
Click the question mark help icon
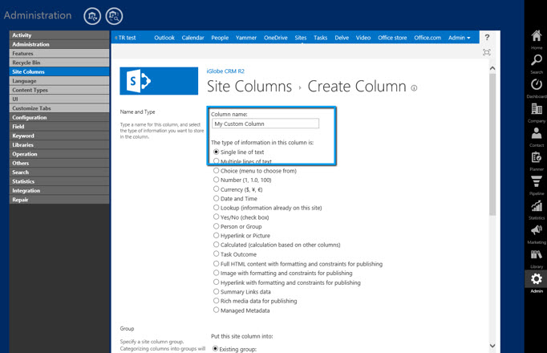pos(487,37)
